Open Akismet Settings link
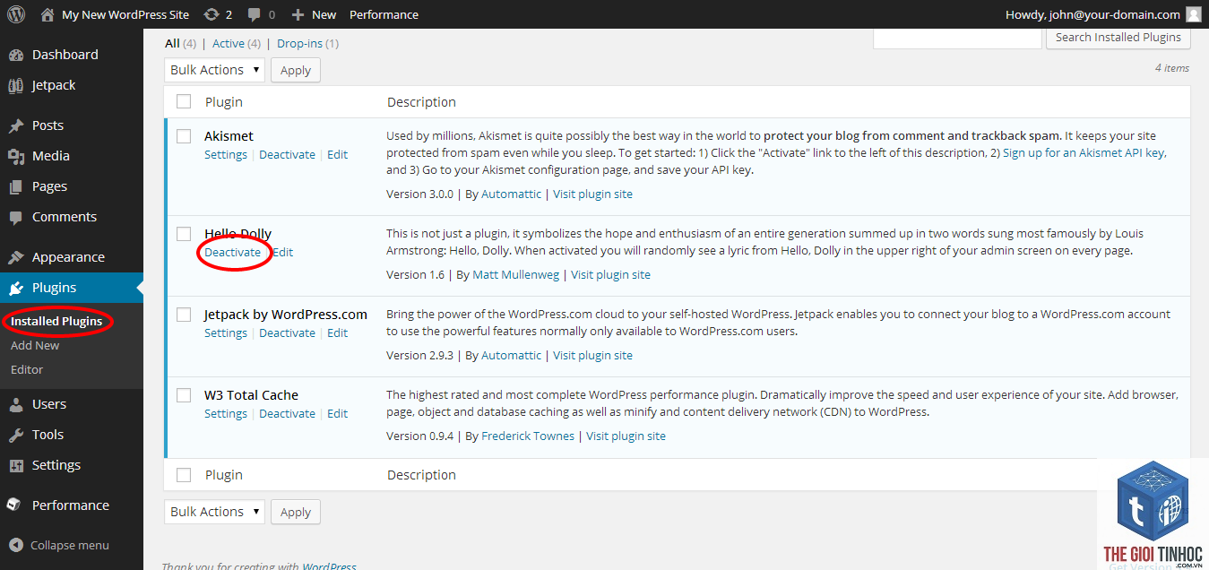 pyautogui.click(x=226, y=154)
